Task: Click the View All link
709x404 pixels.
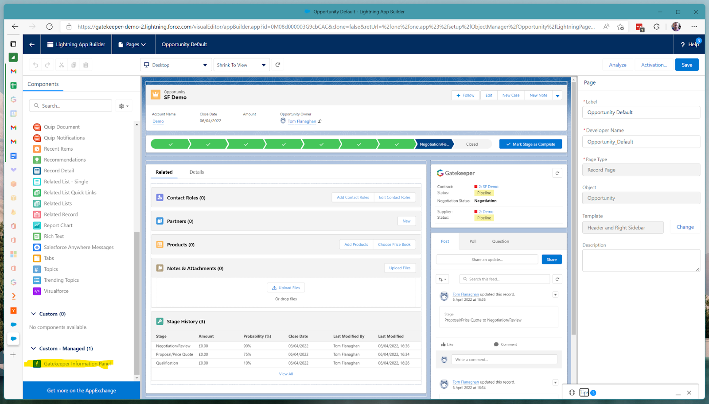Action: click(286, 374)
